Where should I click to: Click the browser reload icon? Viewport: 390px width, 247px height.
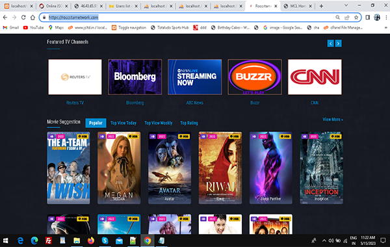[x=23, y=18]
